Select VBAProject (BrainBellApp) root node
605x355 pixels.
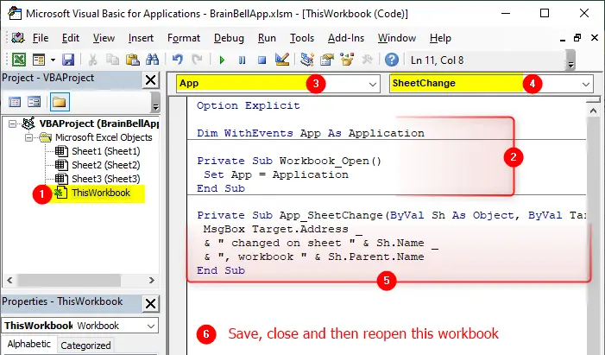point(98,124)
